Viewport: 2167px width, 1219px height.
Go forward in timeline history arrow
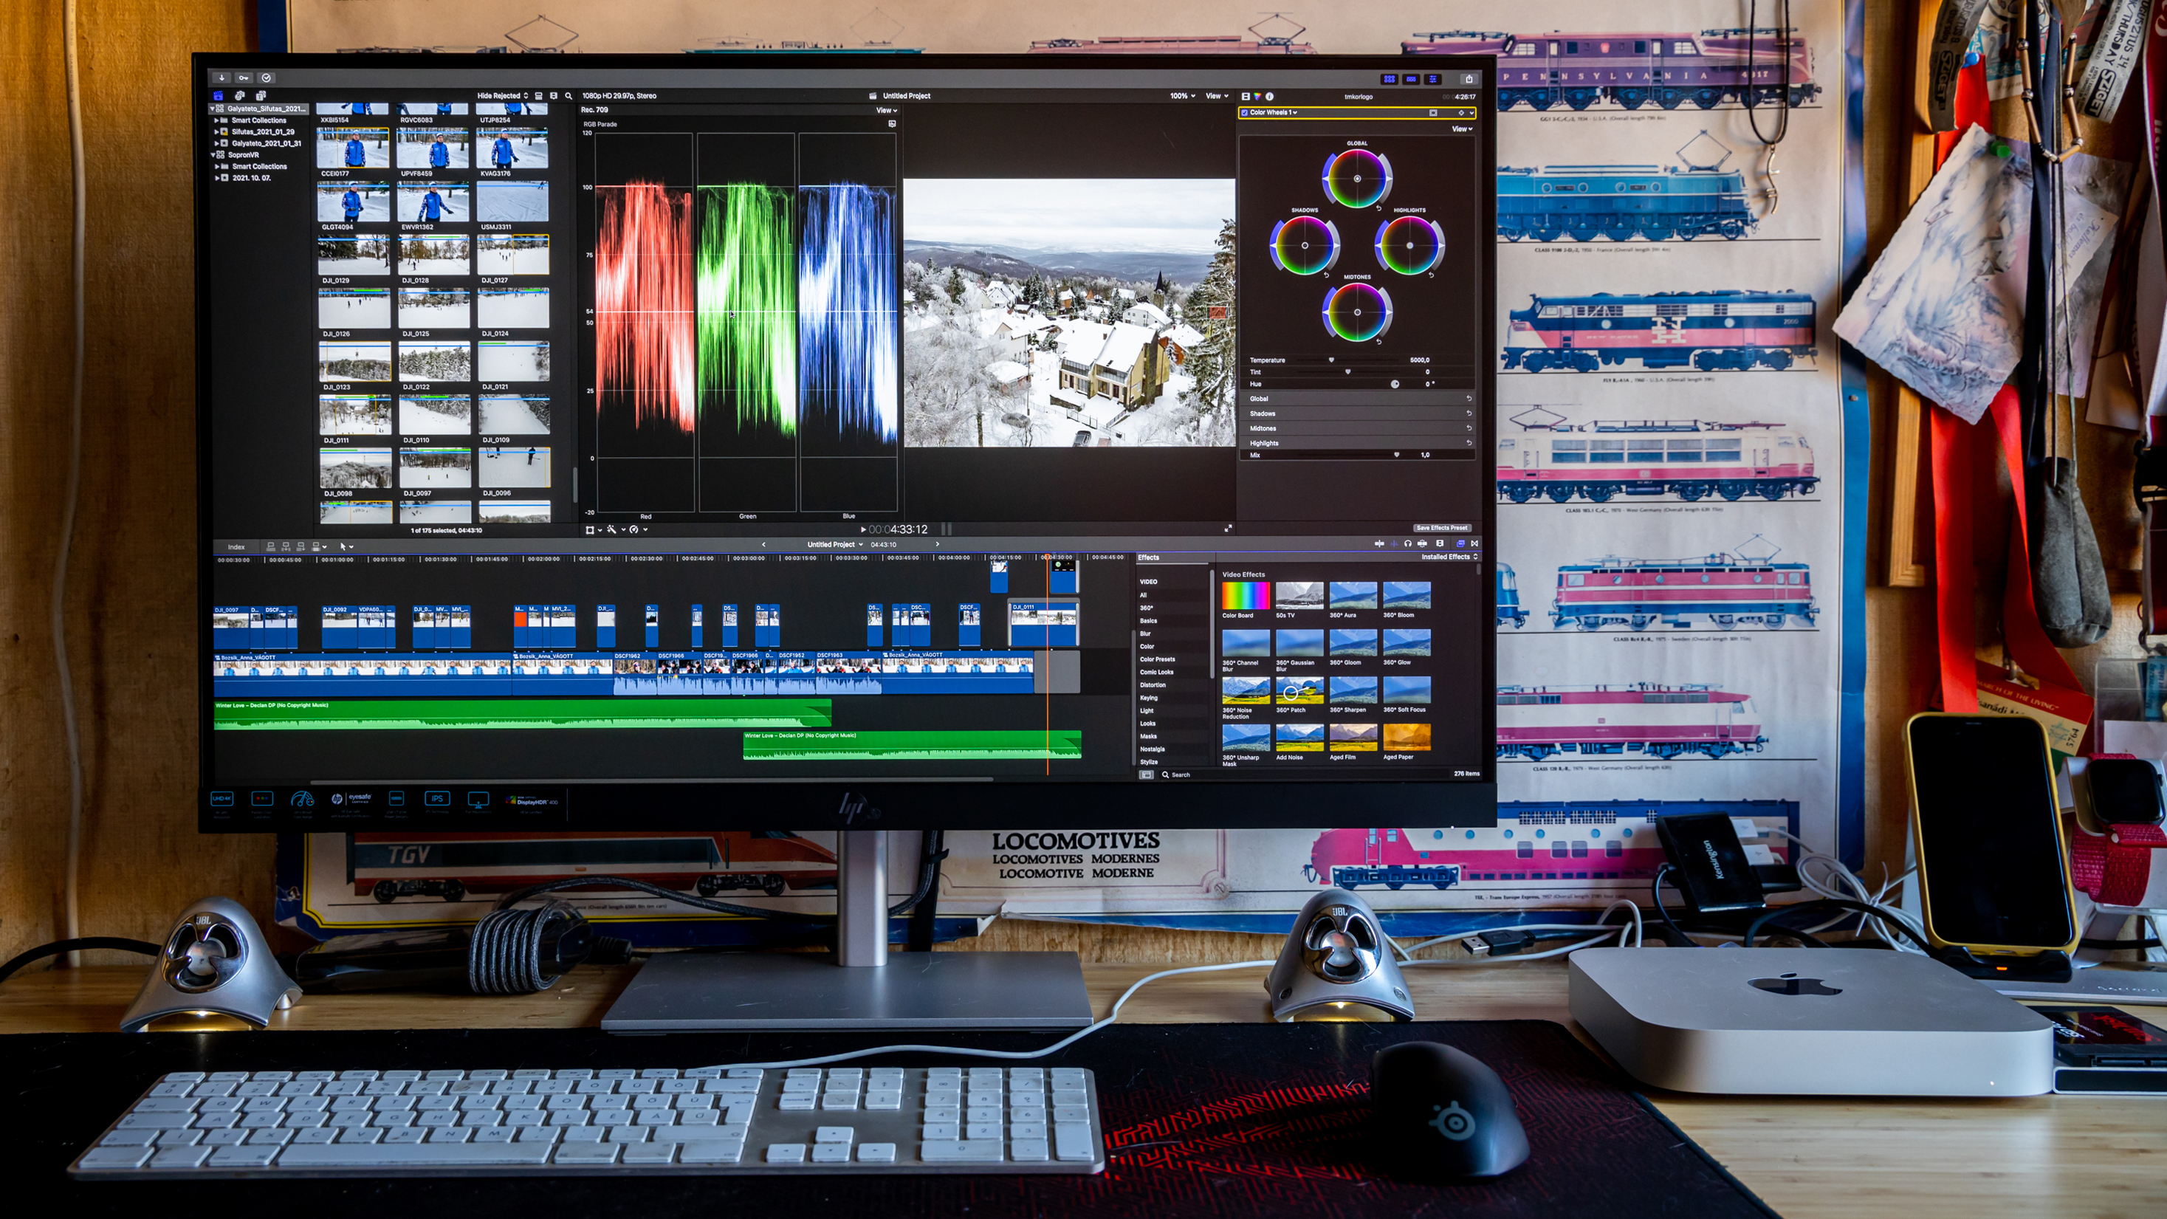pyautogui.click(x=937, y=545)
